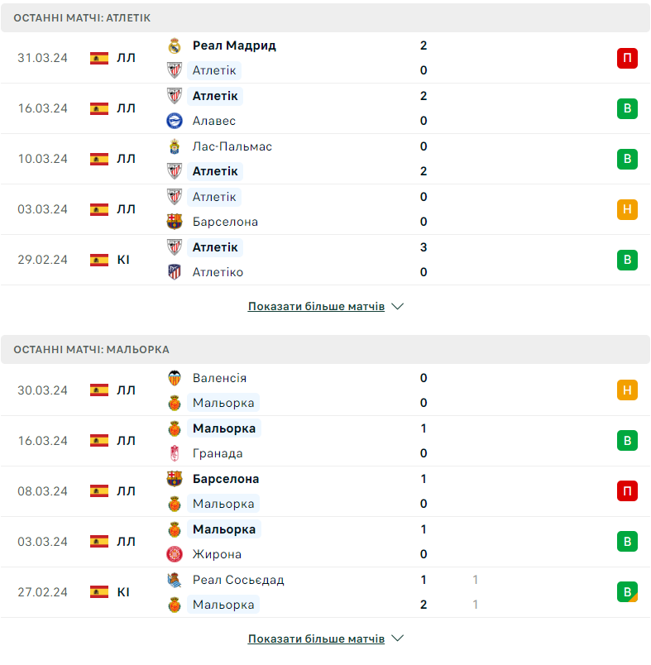Select the 'Останні матчі: Мальорка' section header
651x665 pixels.
pyautogui.click(x=91, y=349)
